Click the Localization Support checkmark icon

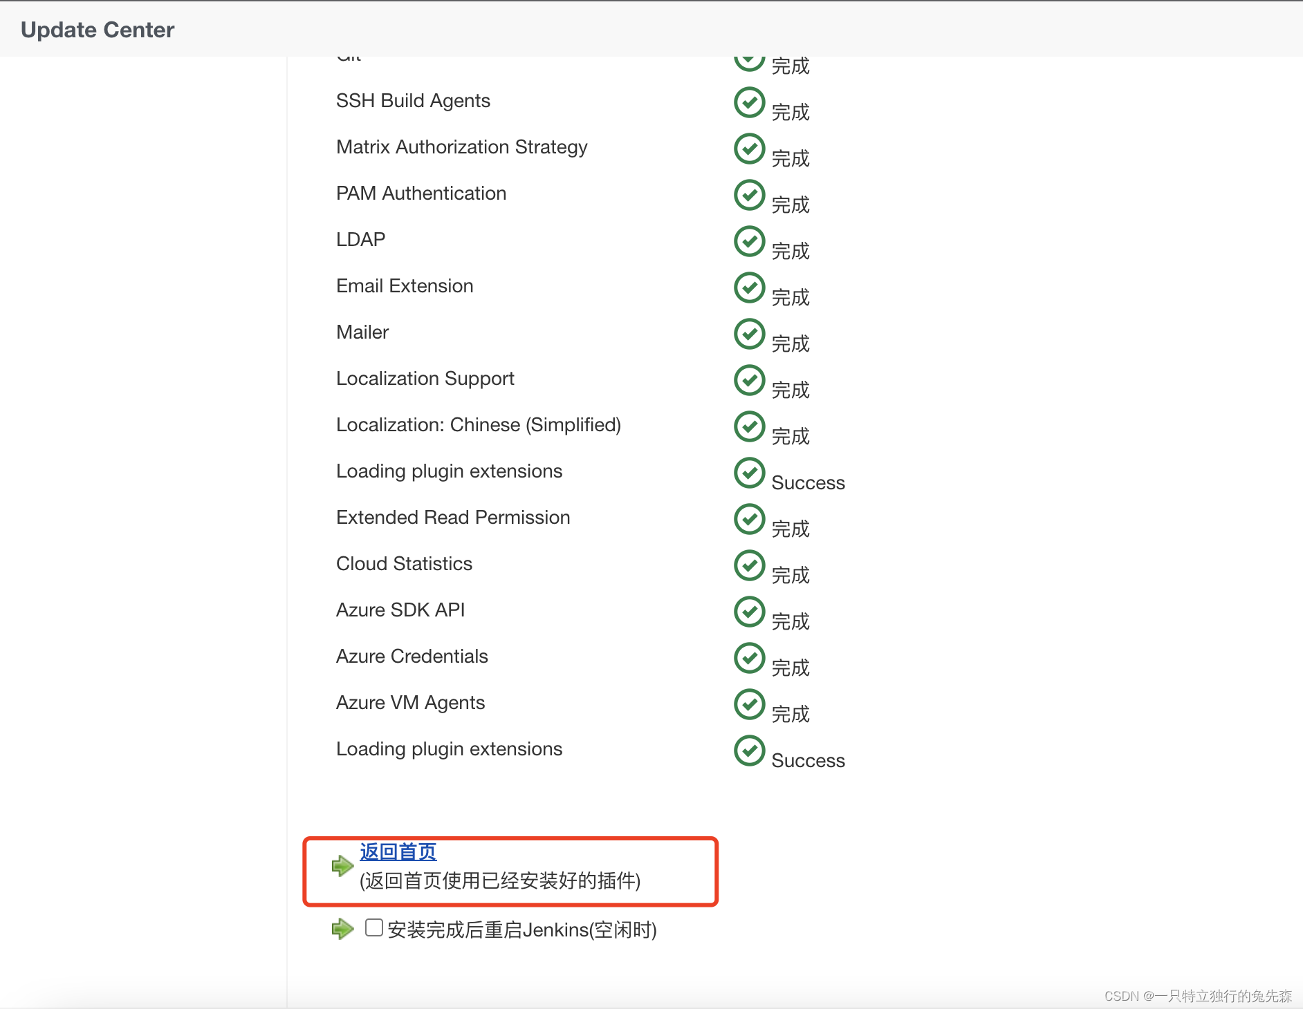749,380
